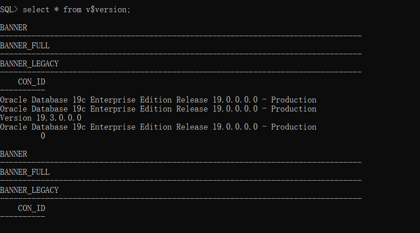Click the CON_ID value 0

pos(43,136)
